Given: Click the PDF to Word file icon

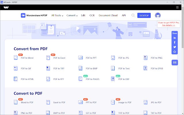Looking at the screenshot, I should pyautogui.click(x=16, y=57).
